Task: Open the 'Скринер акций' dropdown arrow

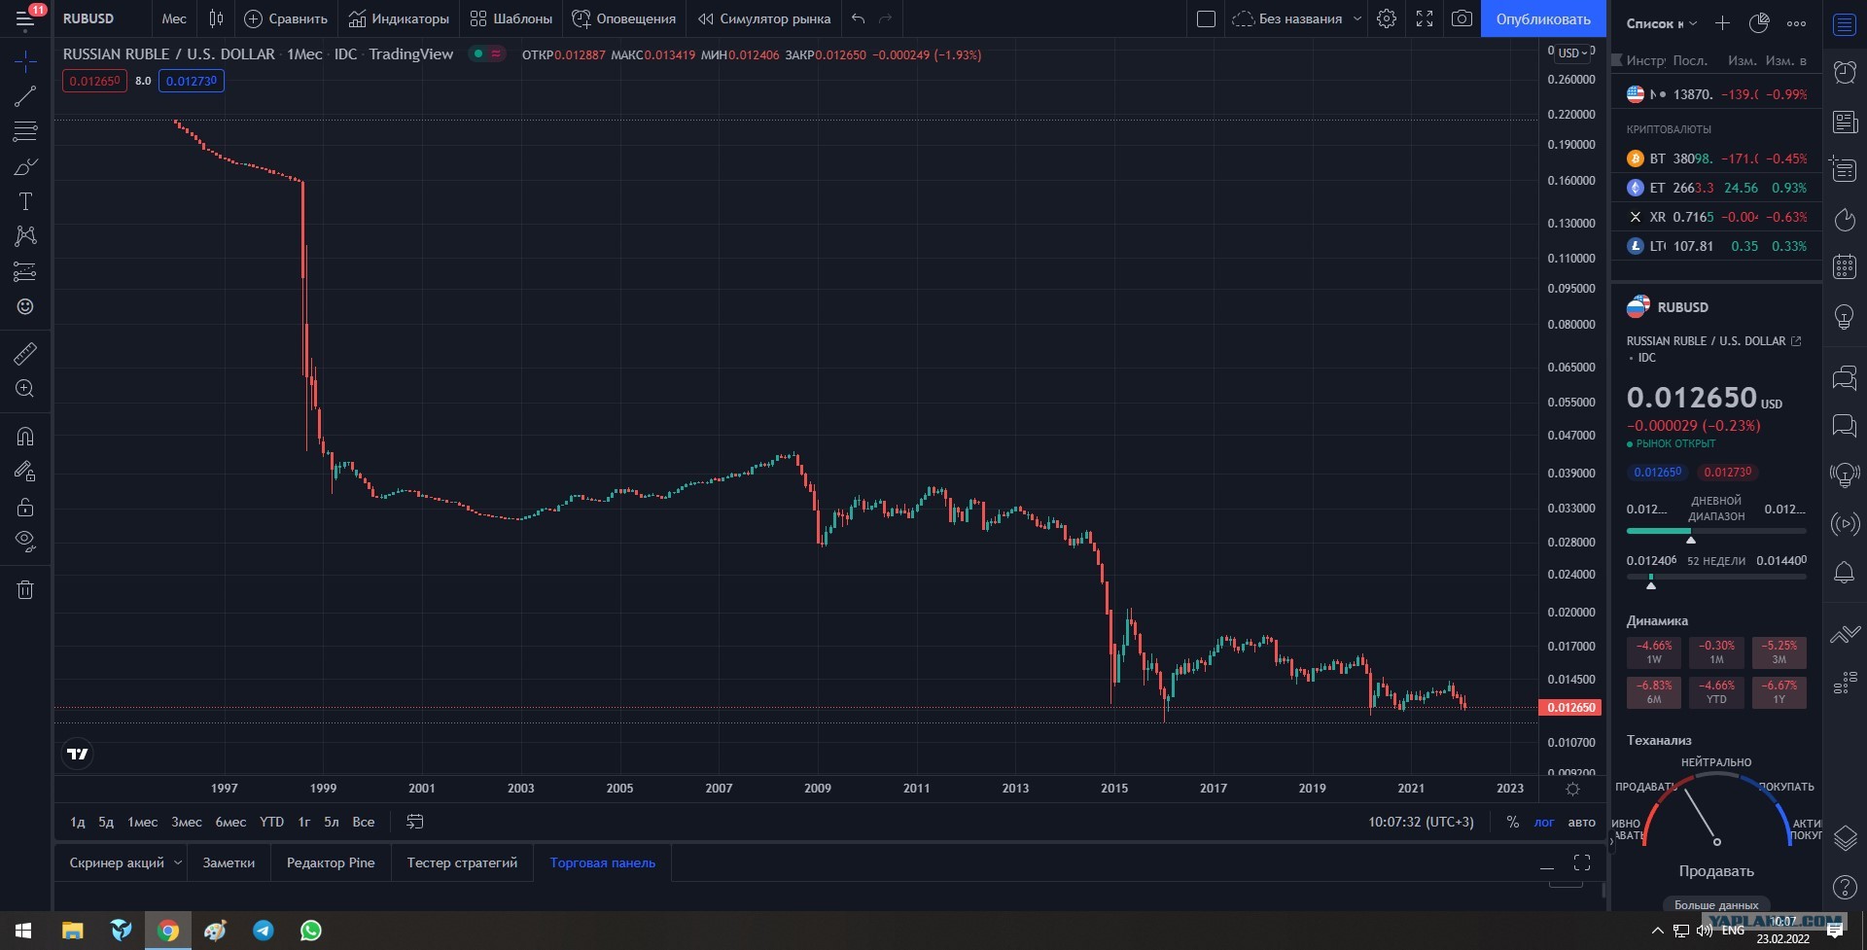Action: pos(178,862)
